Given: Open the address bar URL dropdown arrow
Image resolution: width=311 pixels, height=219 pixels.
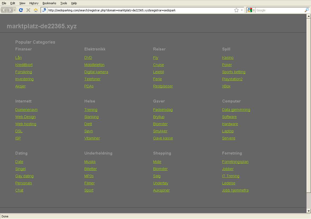Looking at the screenshot, I should [242, 10].
